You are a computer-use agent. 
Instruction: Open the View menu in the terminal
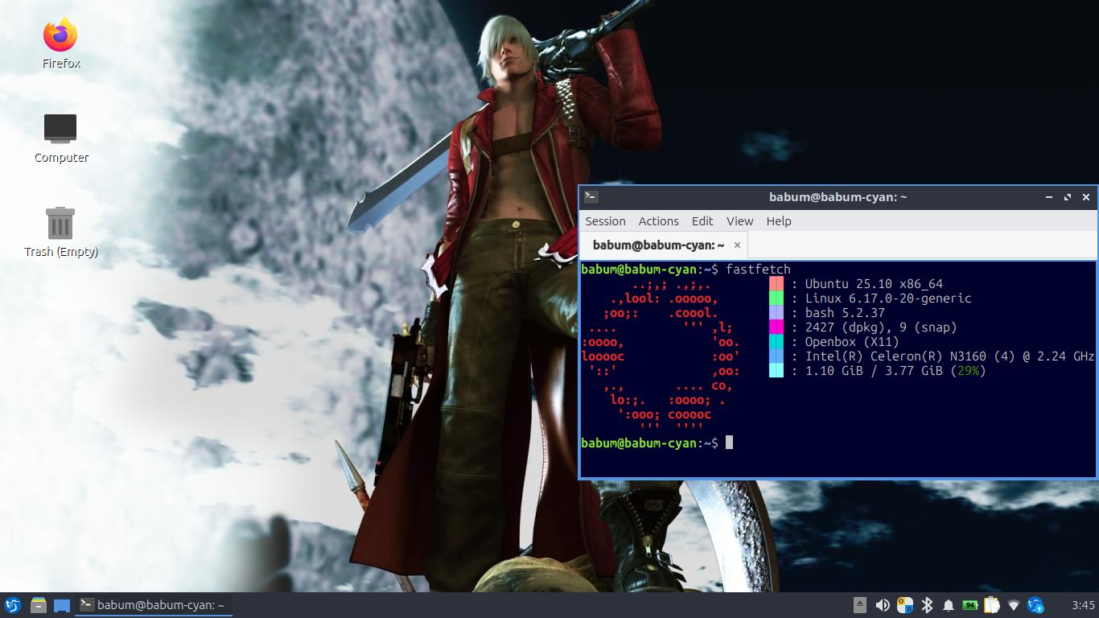739,221
